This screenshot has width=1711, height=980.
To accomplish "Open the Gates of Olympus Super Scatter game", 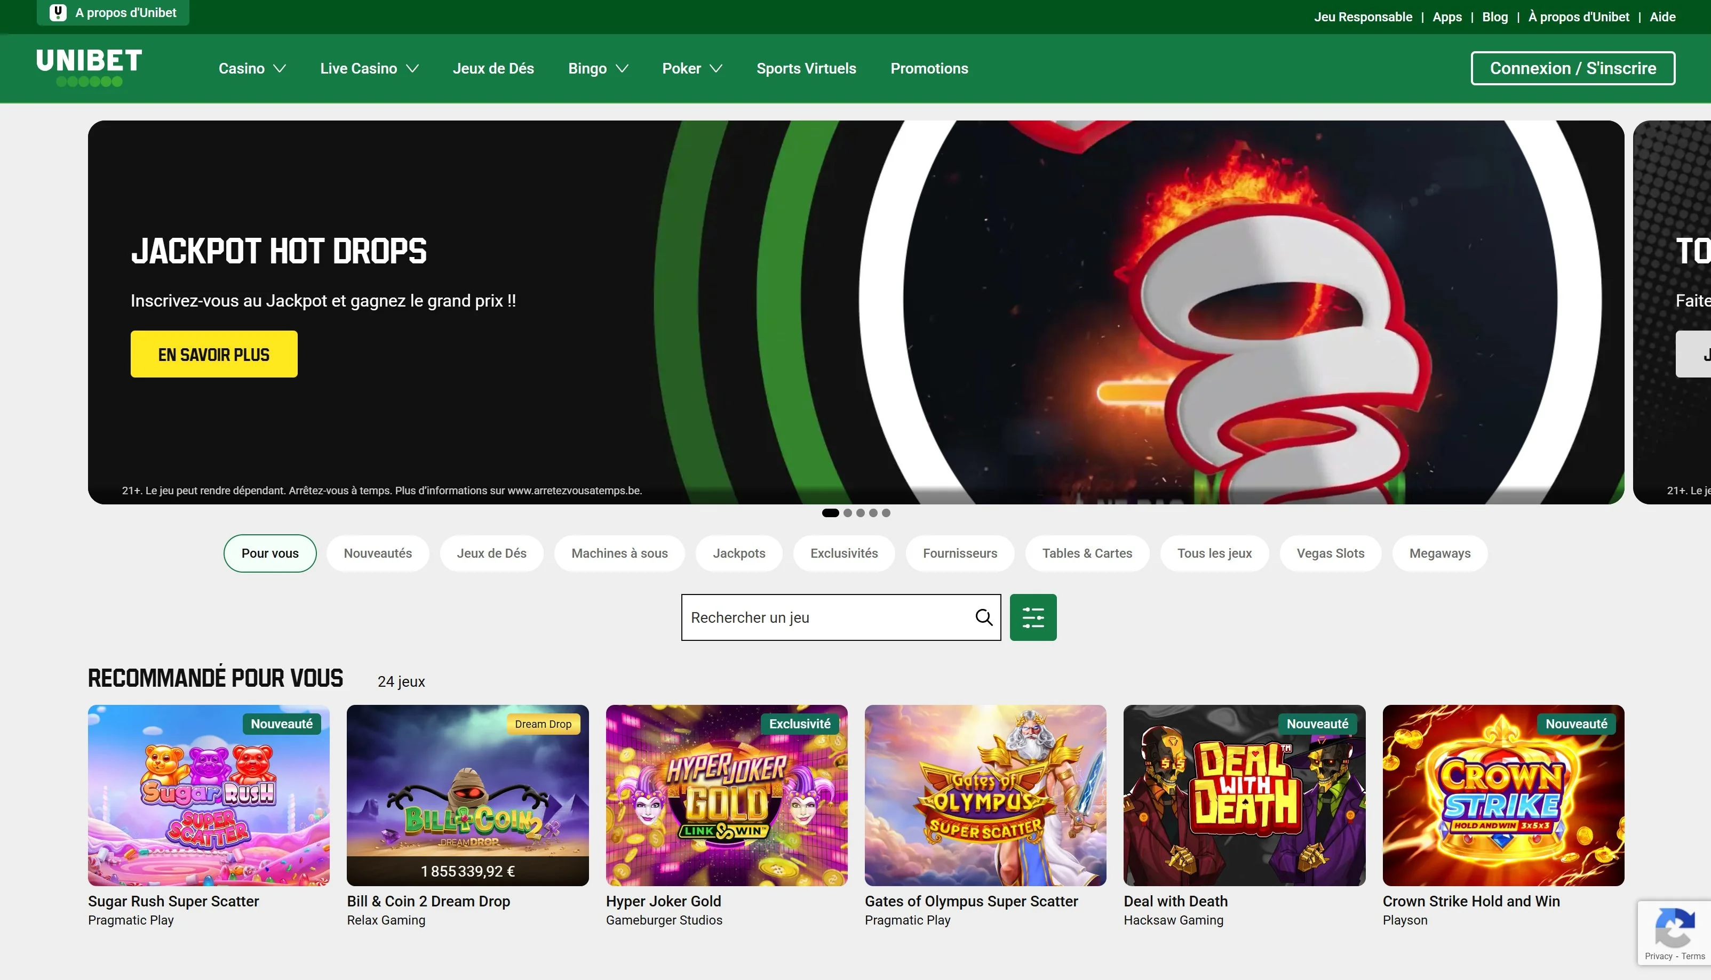I will coord(985,796).
